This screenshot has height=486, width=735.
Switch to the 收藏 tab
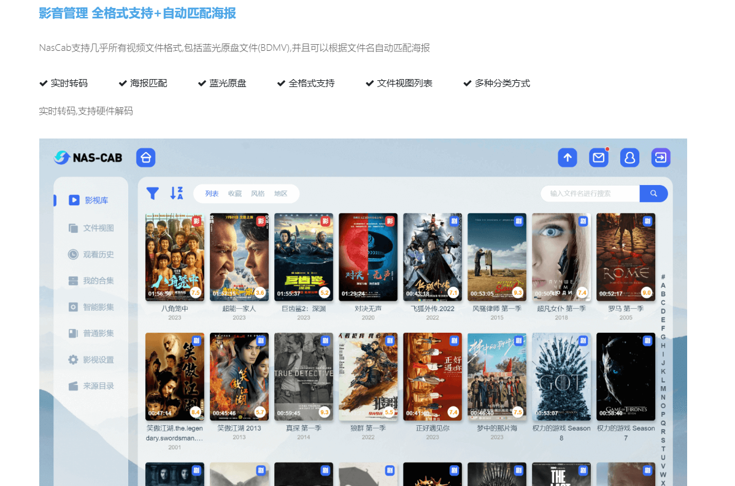click(235, 194)
